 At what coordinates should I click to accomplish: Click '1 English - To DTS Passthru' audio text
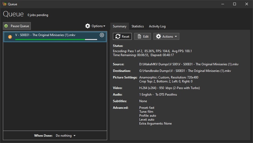[158, 95]
